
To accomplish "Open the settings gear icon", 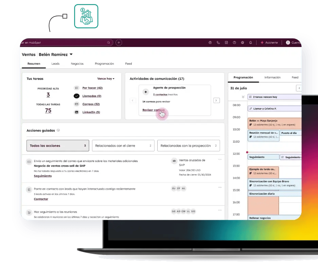I will click(243, 43).
